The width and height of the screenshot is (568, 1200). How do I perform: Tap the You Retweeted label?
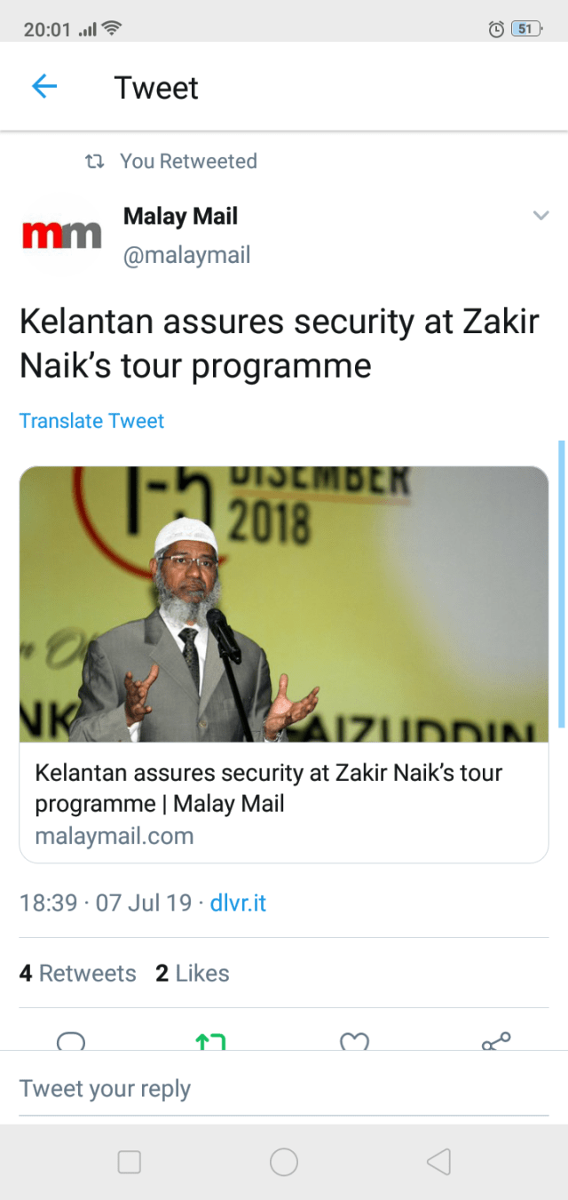coord(188,161)
